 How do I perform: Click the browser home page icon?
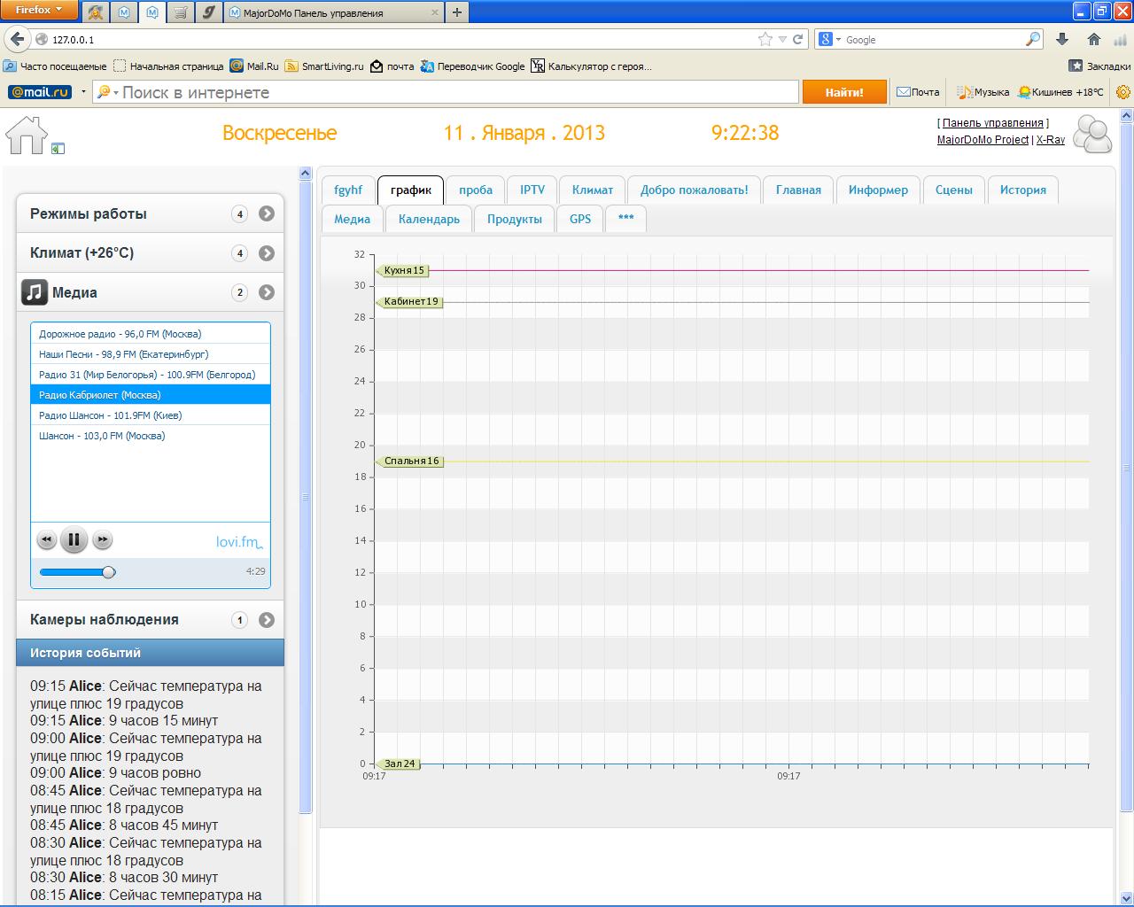click(1094, 39)
